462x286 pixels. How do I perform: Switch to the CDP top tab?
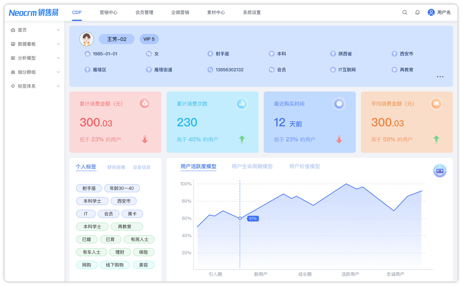[77, 13]
